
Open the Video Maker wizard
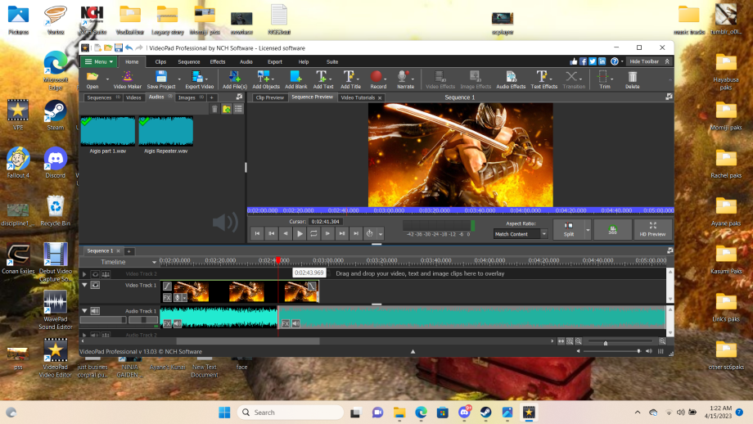coord(127,79)
